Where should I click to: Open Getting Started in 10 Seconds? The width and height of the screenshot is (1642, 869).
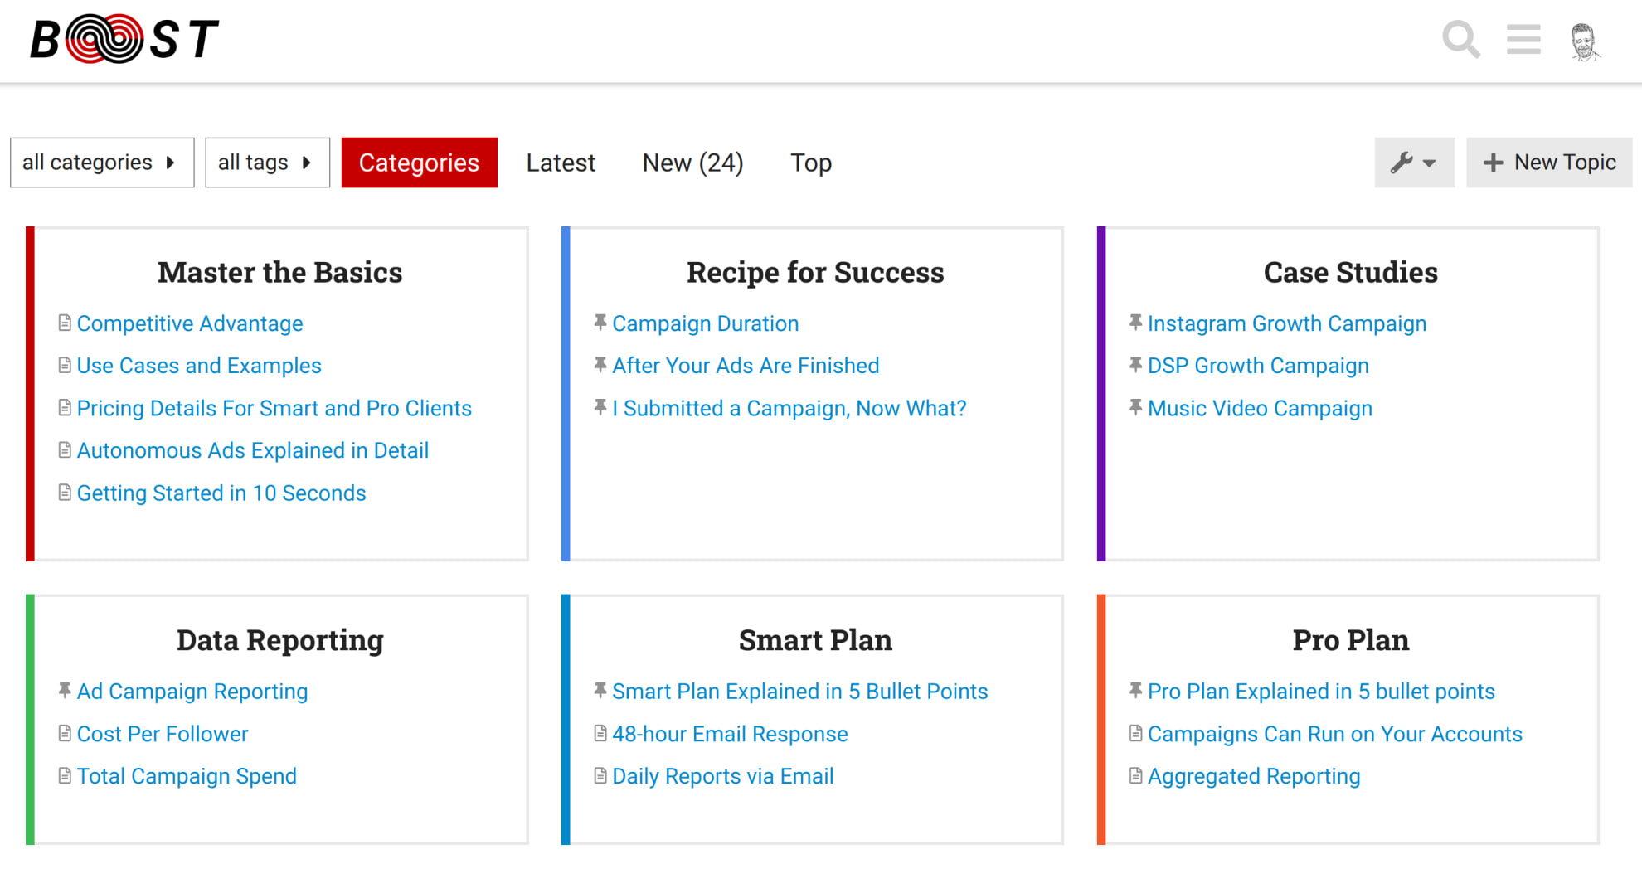tap(221, 493)
